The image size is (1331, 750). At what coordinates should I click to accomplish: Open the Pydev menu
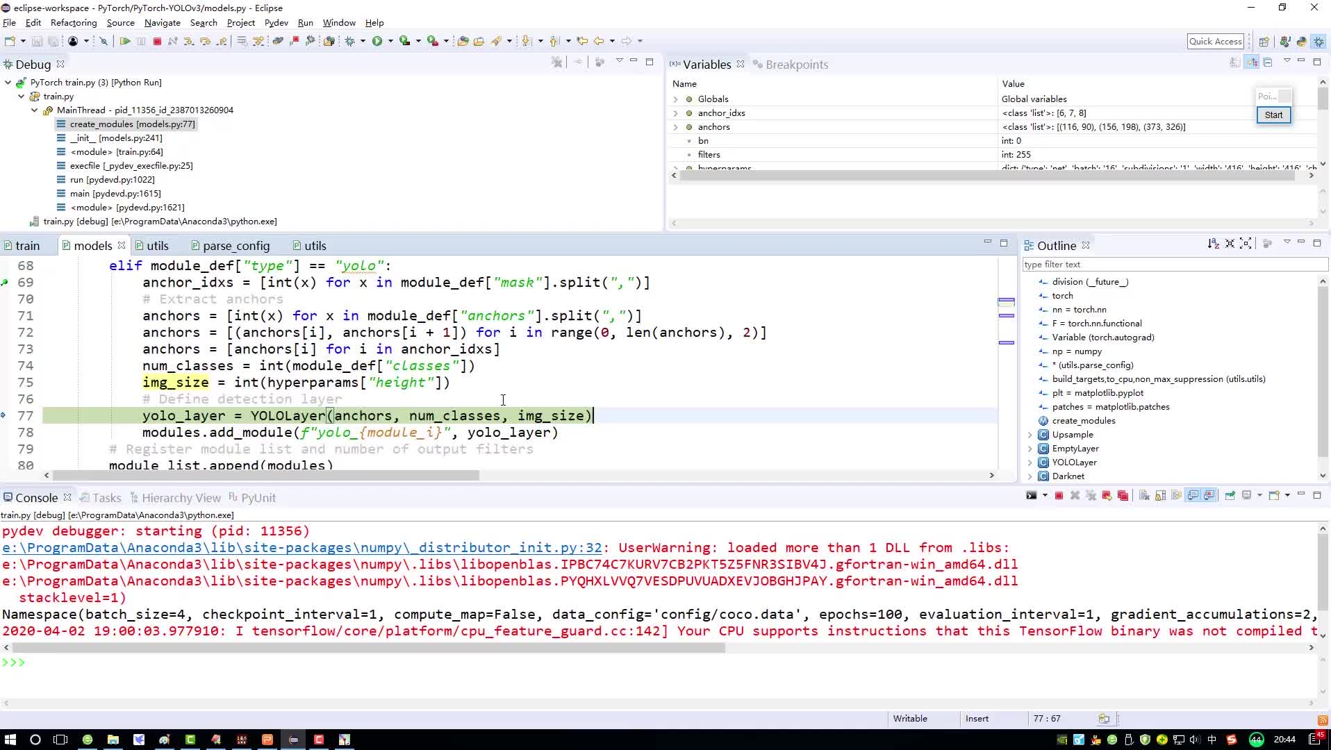276,23
